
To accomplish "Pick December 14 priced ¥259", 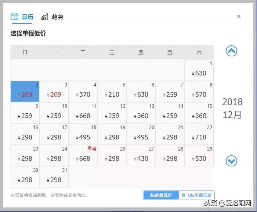I will (x=170, y=113).
